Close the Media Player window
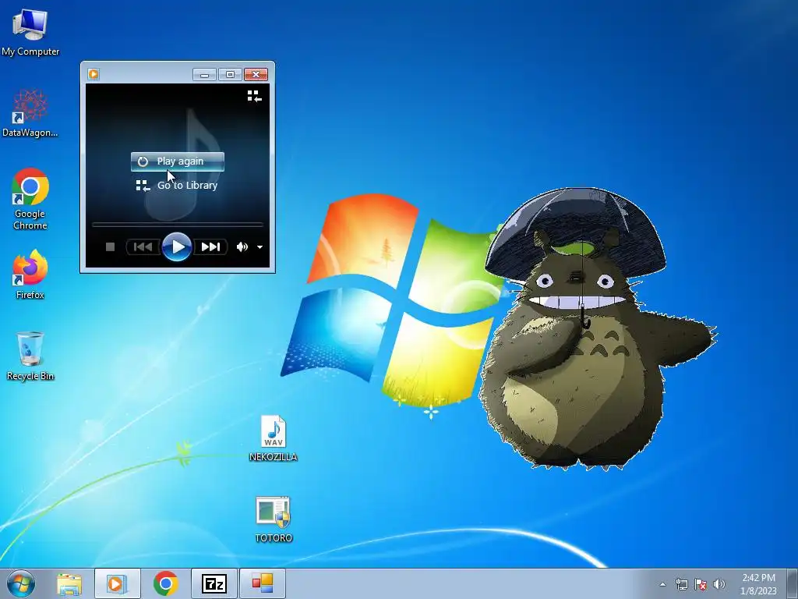 256,75
